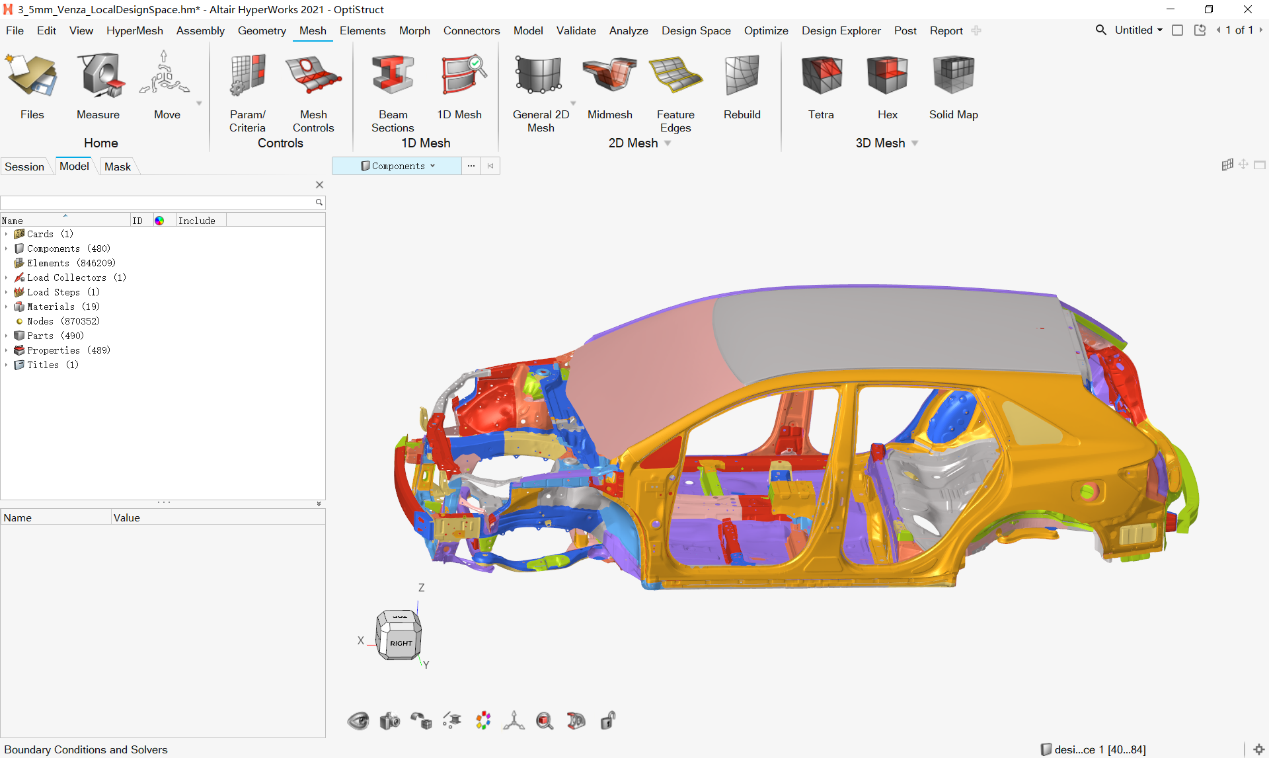Open the Solid Map tool

953,76
